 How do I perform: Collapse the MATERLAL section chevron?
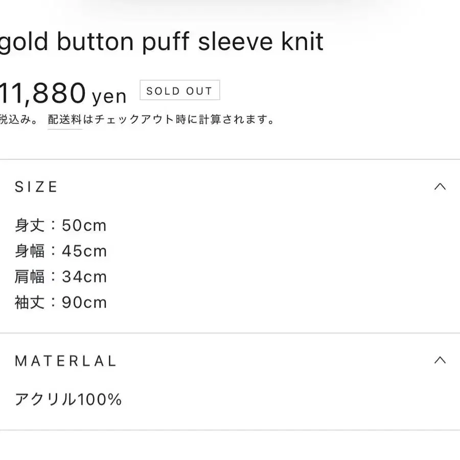coord(440,360)
